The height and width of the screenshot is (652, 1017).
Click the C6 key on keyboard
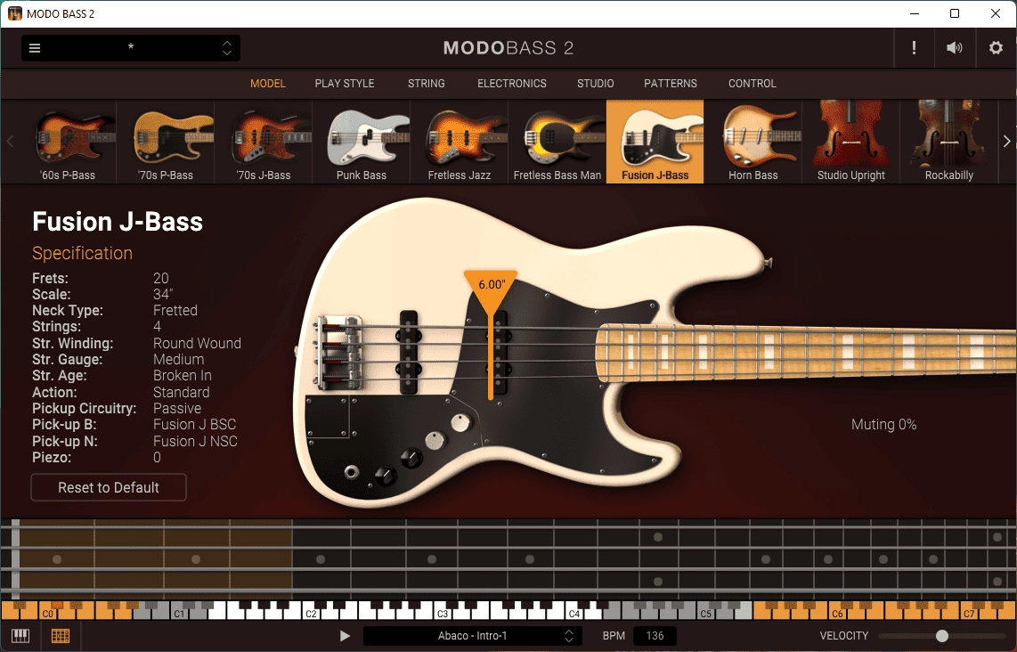(837, 613)
